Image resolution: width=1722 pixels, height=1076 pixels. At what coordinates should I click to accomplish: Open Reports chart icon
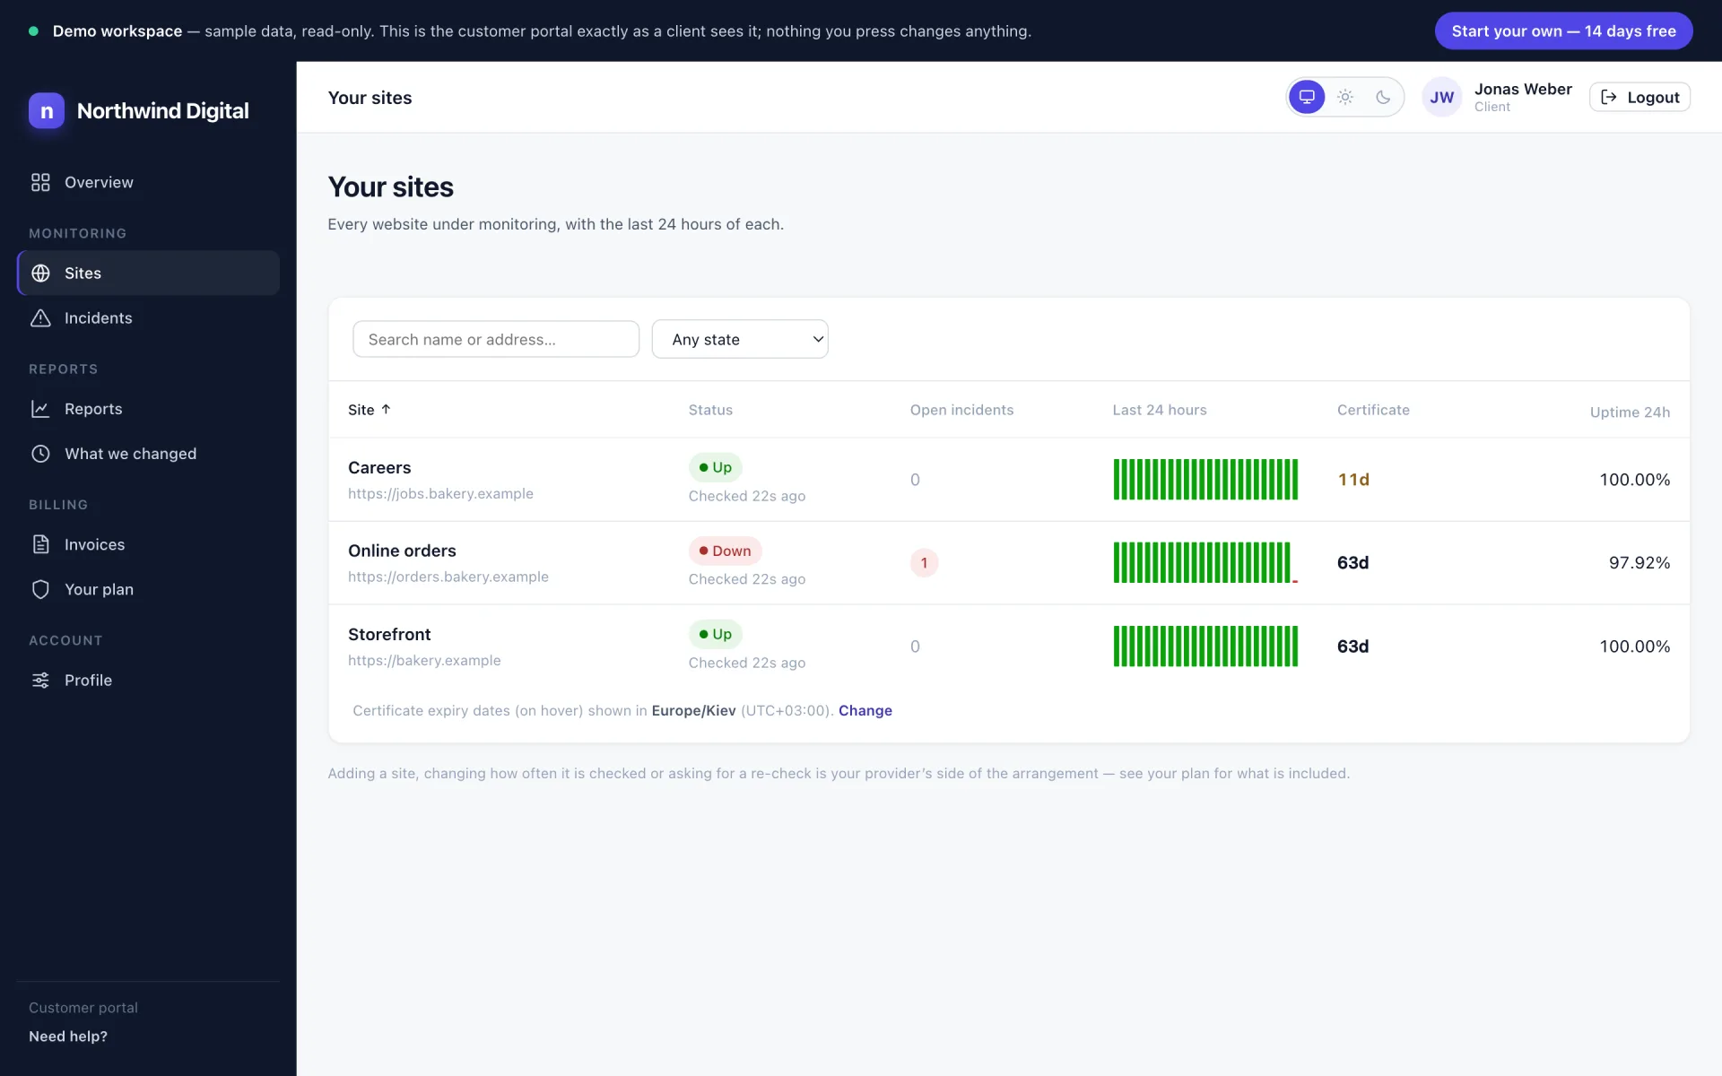click(40, 409)
